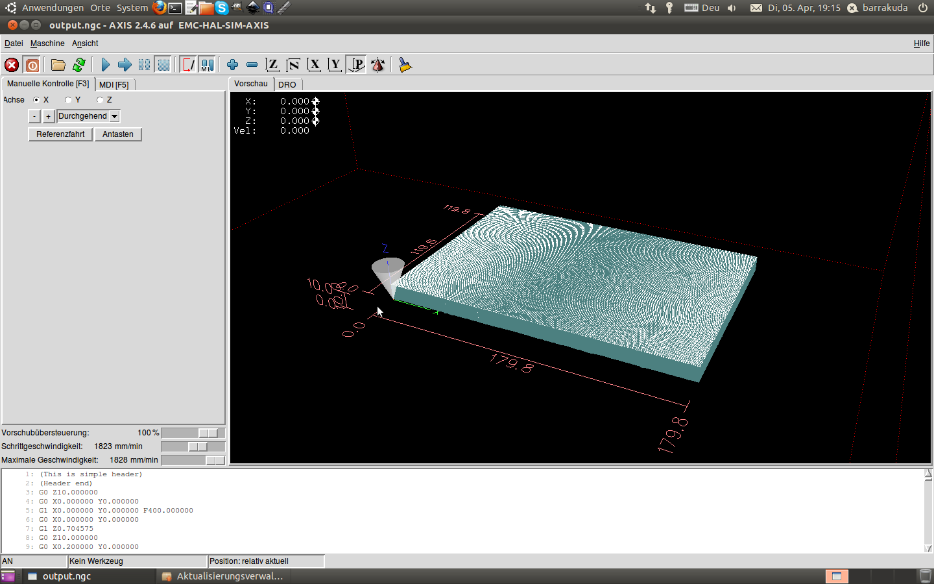This screenshot has width=934, height=584.
Task: Toggle machine power icon
Action: point(32,65)
